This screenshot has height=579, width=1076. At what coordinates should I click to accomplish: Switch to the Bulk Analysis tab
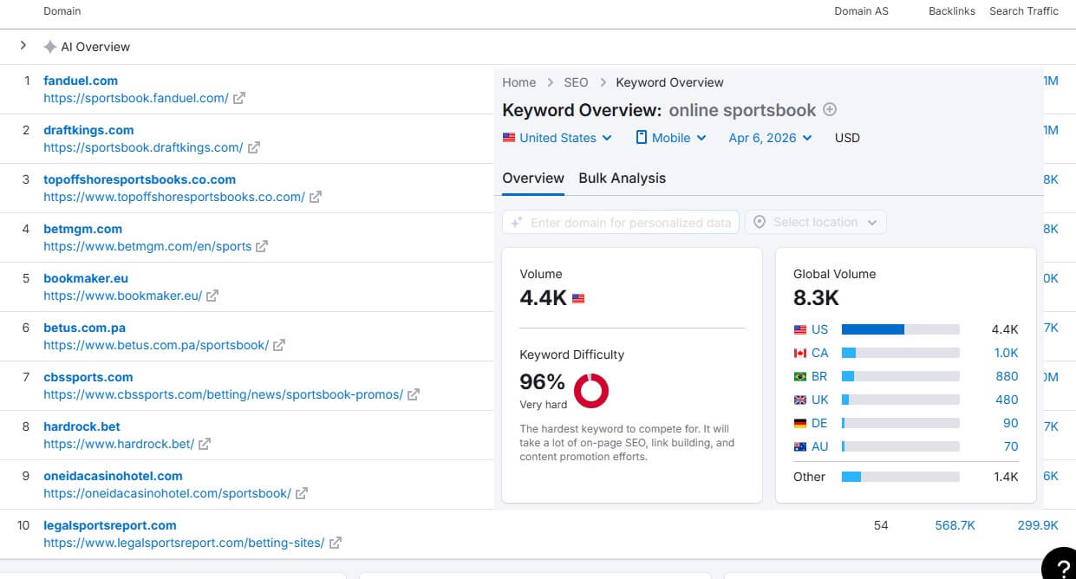tap(622, 179)
